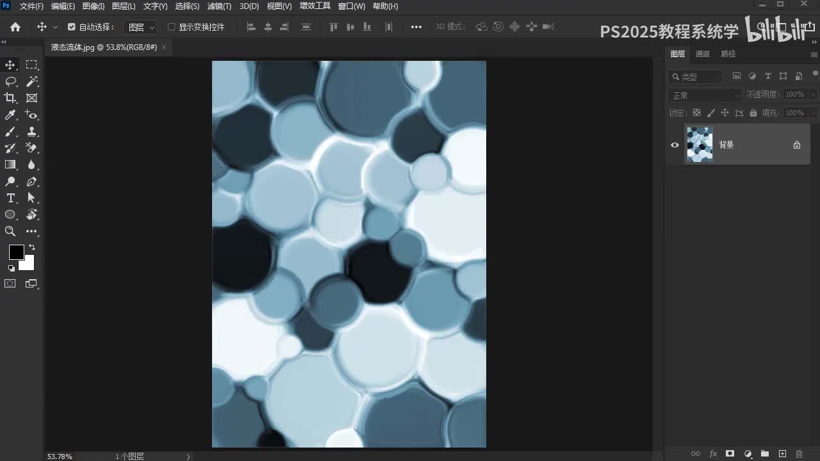Create a new group folder in Layers panel
This screenshot has height=461, width=820.
tap(765, 454)
